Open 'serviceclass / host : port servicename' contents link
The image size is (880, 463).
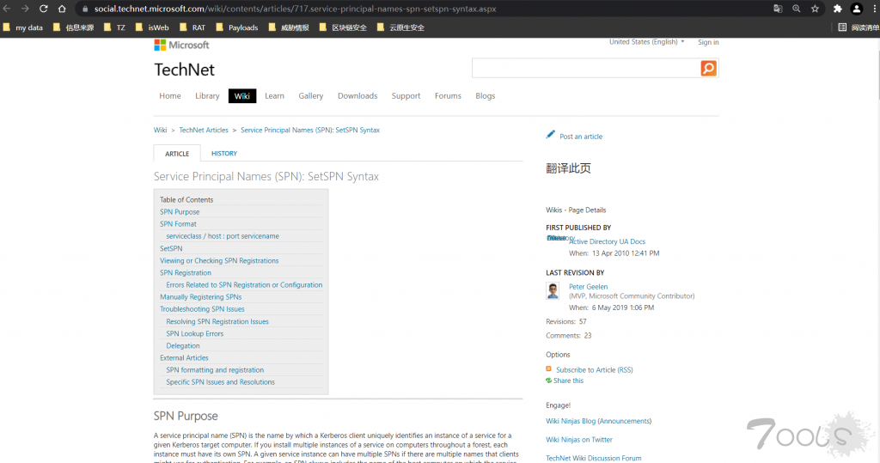click(223, 236)
